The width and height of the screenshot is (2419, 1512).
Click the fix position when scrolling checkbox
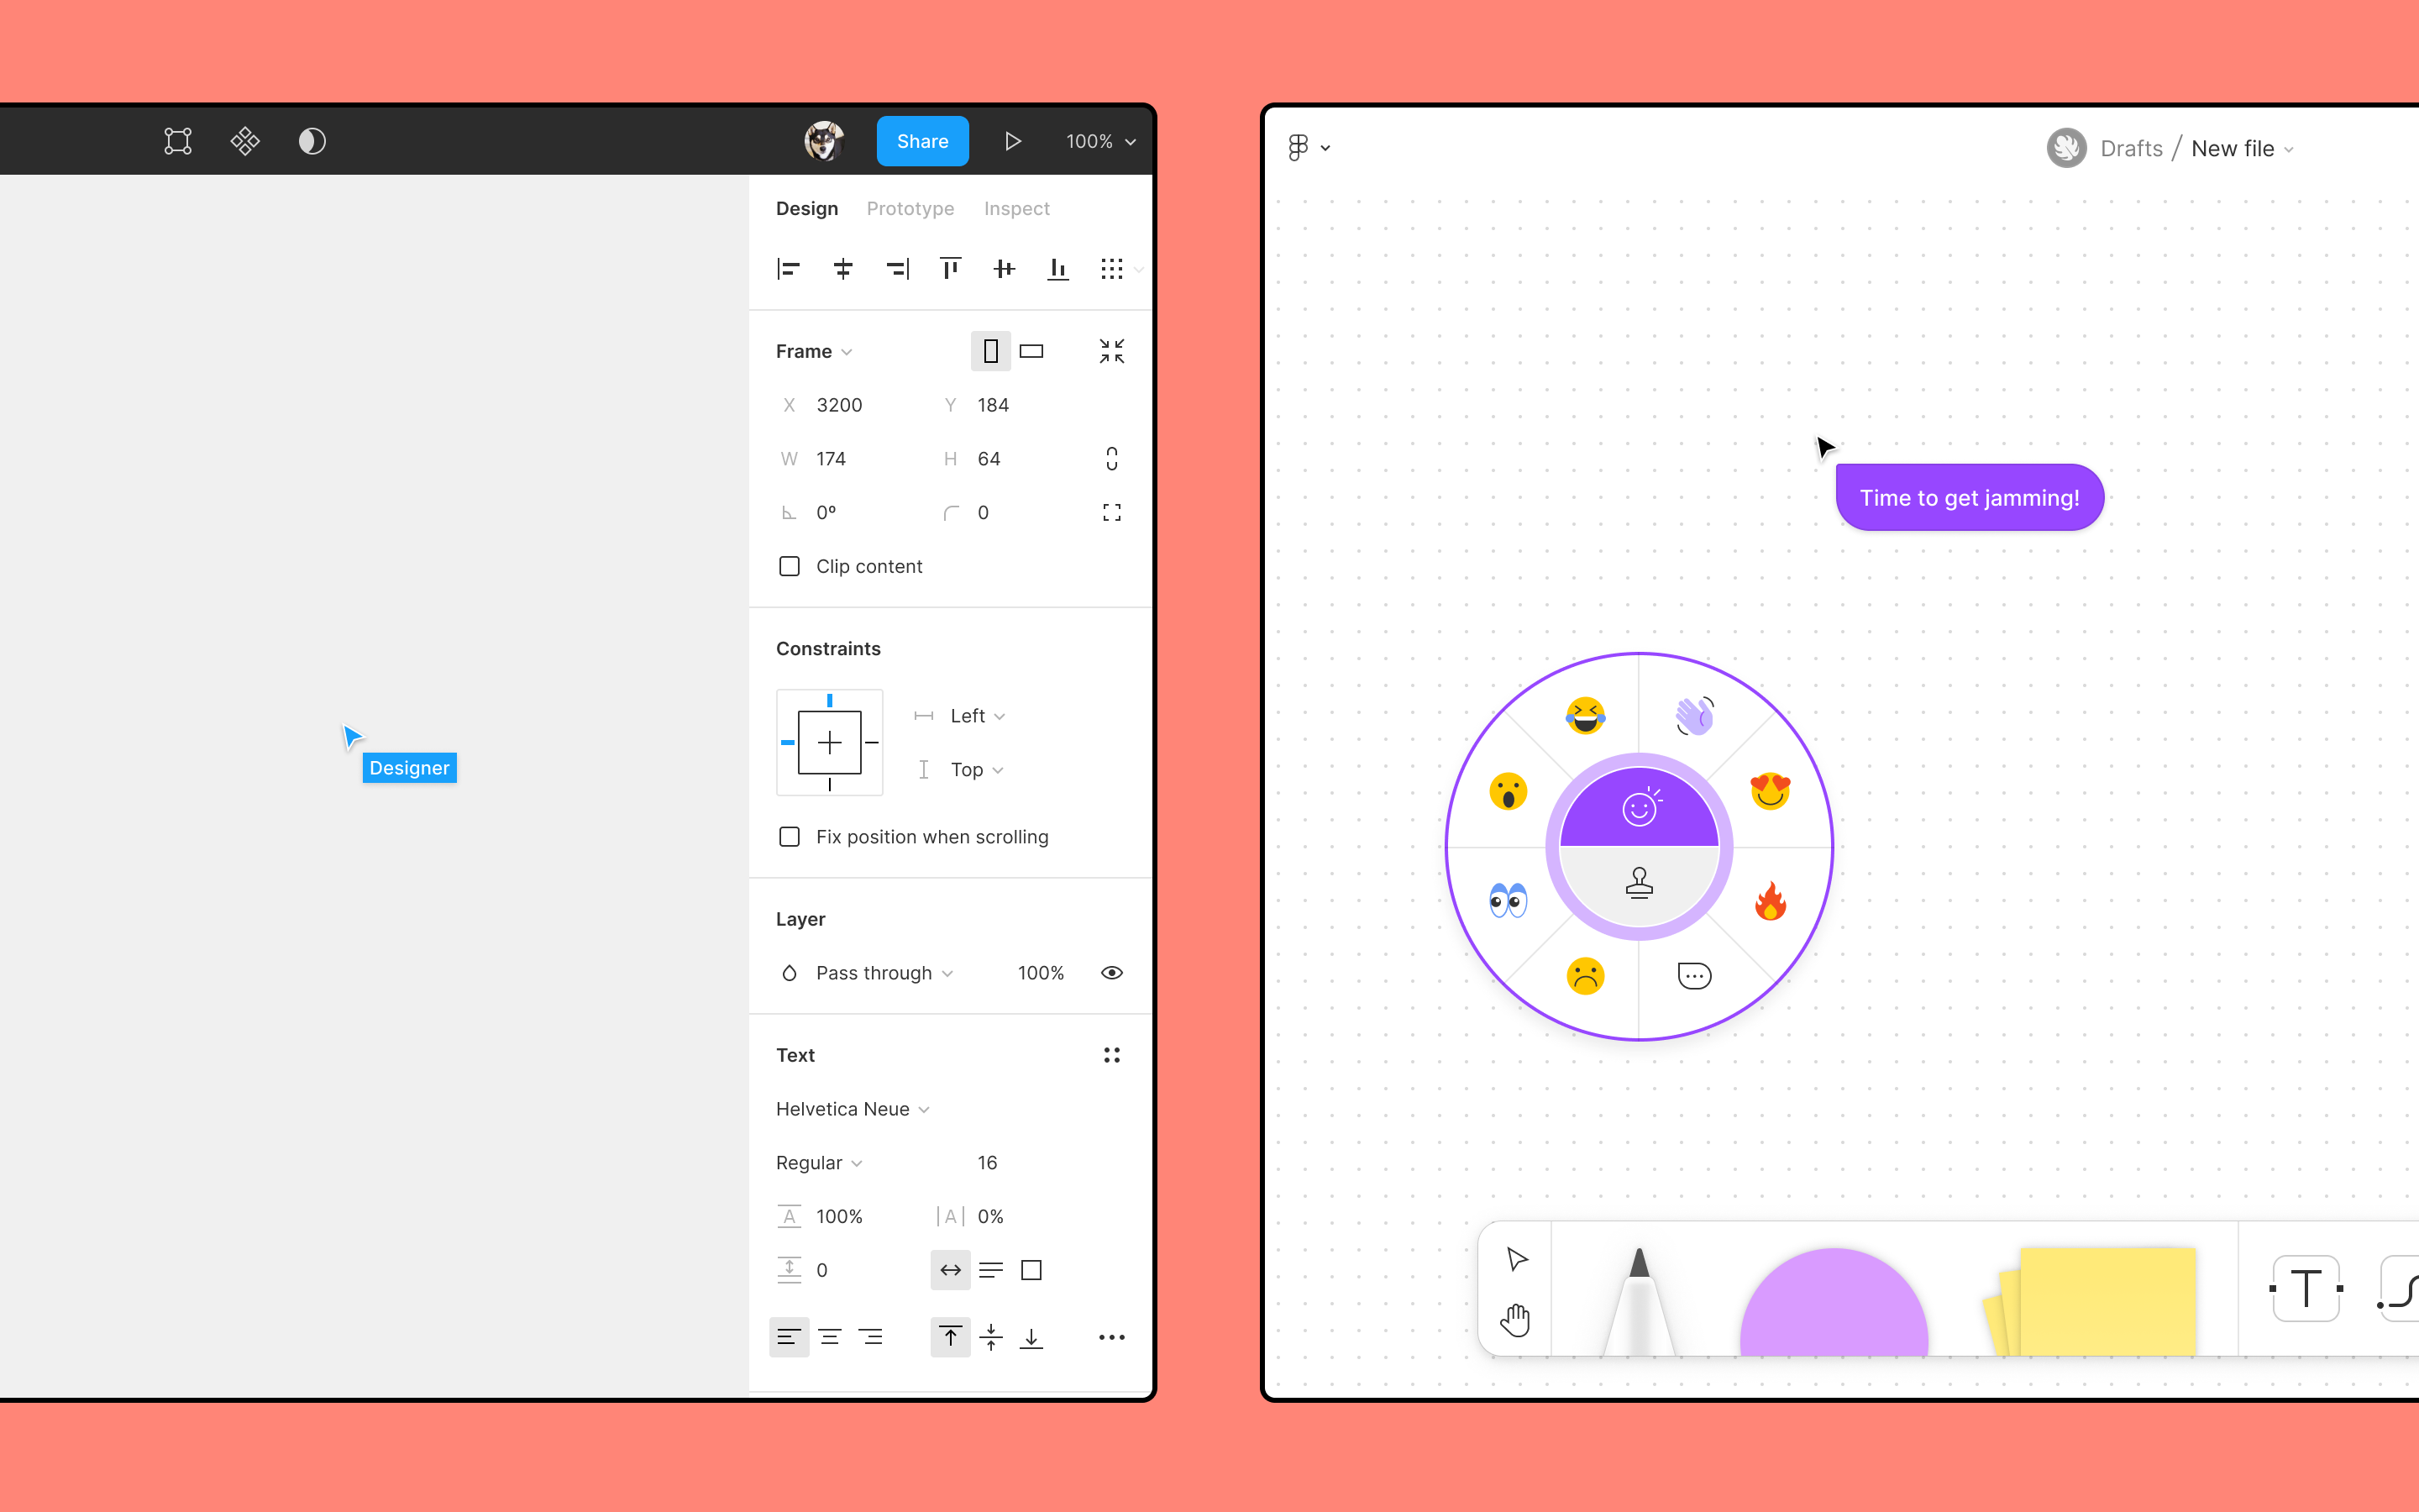[789, 836]
